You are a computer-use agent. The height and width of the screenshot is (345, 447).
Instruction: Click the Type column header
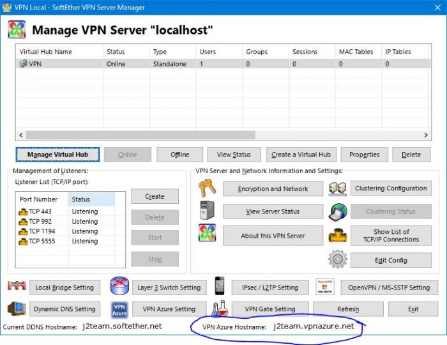[173, 52]
